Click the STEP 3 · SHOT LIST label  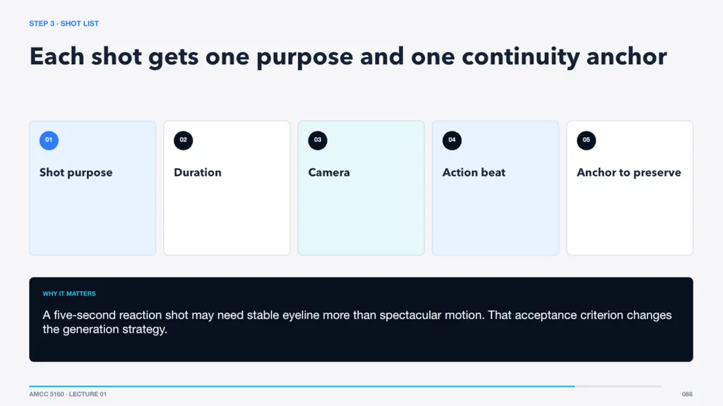tap(64, 23)
